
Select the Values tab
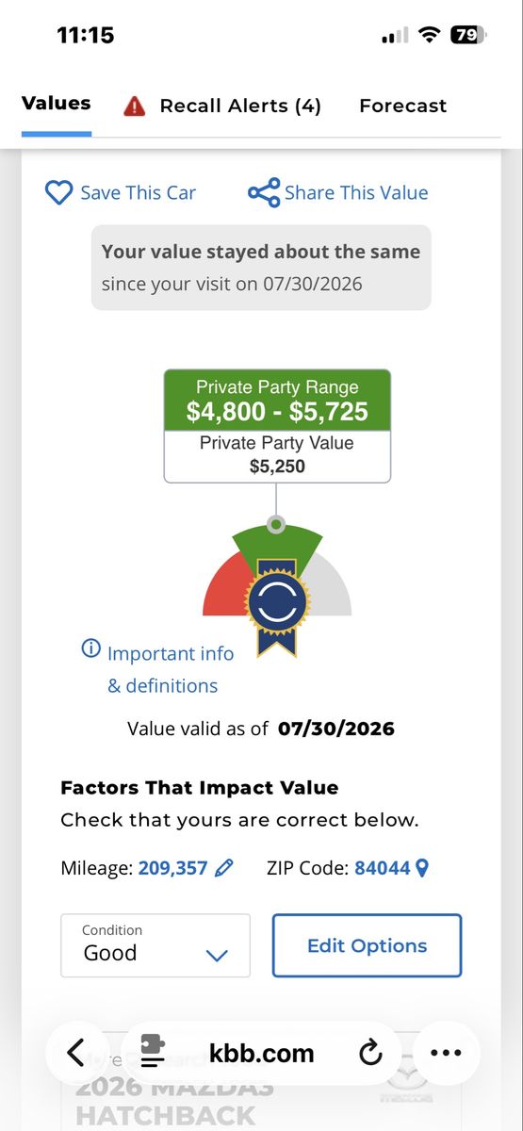coord(57,104)
